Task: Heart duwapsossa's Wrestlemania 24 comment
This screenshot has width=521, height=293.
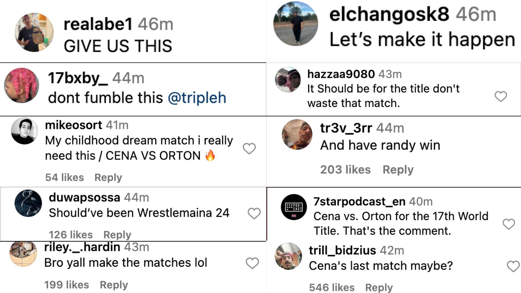Action: pyautogui.click(x=254, y=214)
